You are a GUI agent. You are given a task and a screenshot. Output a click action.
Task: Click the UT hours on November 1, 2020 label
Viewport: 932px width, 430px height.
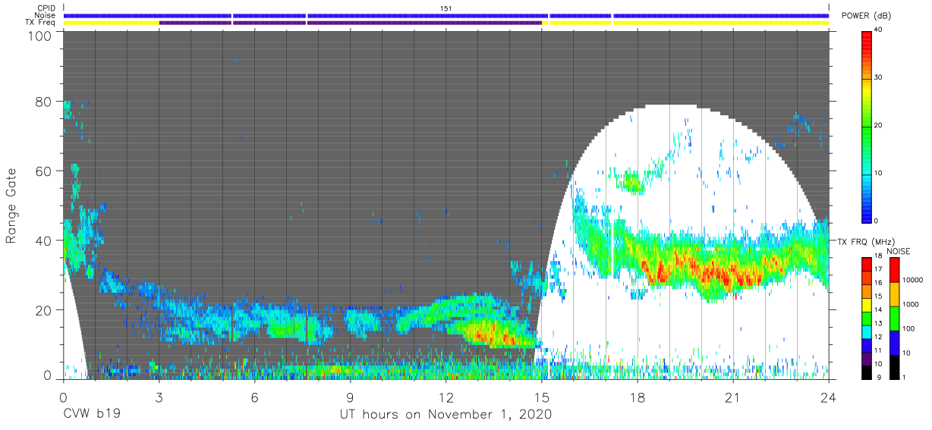[445, 415]
